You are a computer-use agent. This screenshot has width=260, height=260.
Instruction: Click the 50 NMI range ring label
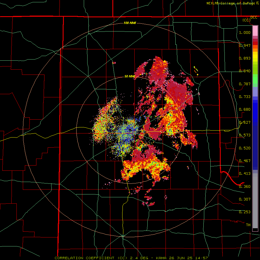130,76
